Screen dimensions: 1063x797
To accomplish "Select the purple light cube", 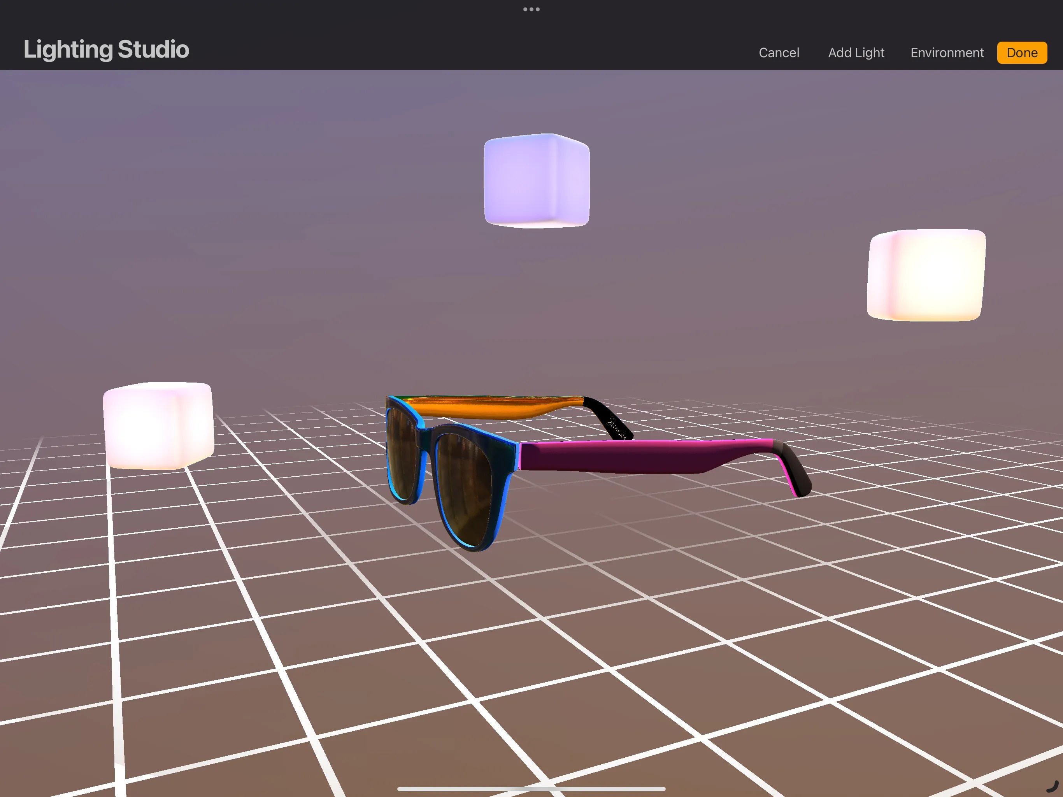I will pyautogui.click(x=536, y=181).
